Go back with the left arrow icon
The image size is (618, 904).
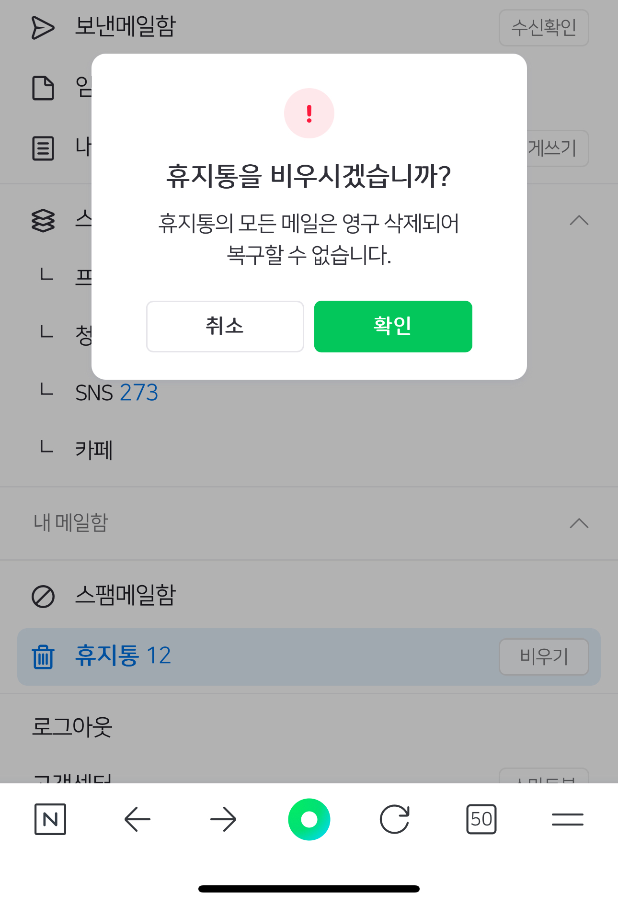point(137,819)
